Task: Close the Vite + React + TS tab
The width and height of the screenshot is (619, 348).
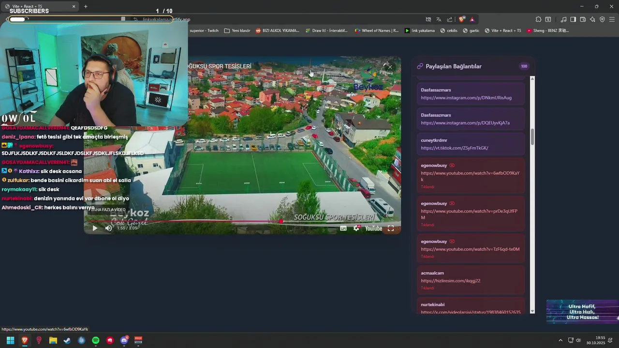Action: [74, 6]
